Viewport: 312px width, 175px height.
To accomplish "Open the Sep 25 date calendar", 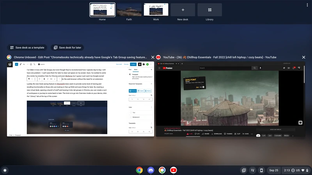I will [273, 170].
